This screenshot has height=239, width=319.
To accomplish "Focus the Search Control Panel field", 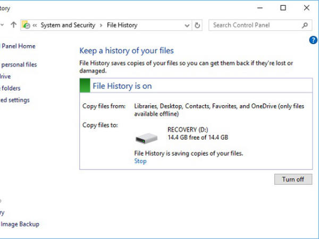I will [x=255, y=25].
